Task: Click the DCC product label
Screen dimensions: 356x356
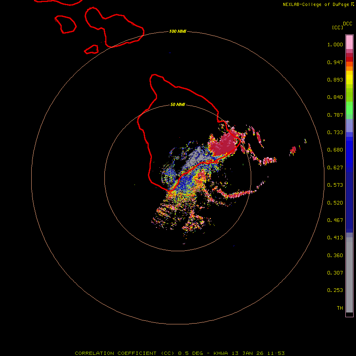Action: [348, 24]
